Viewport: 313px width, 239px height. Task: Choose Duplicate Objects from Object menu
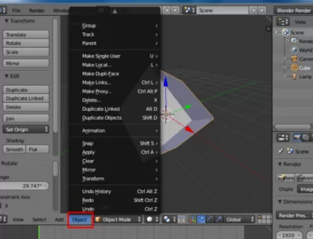115,118
